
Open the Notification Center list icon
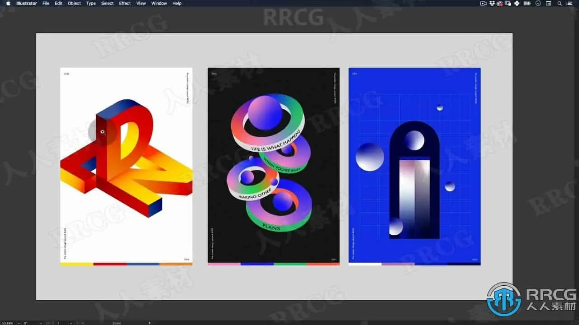point(569,3)
